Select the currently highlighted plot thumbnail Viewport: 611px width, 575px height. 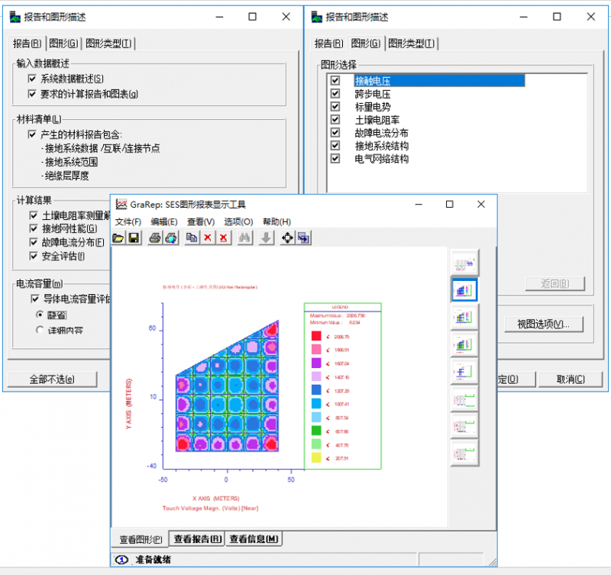[x=464, y=291]
